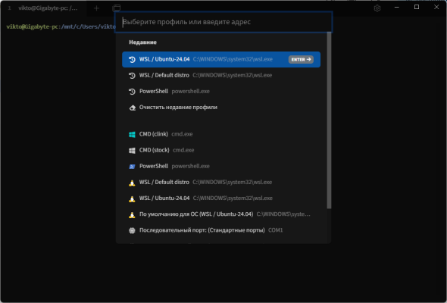Launch WSL / Default distro with penguin icon
The height and width of the screenshot is (303, 447).
tap(221, 182)
